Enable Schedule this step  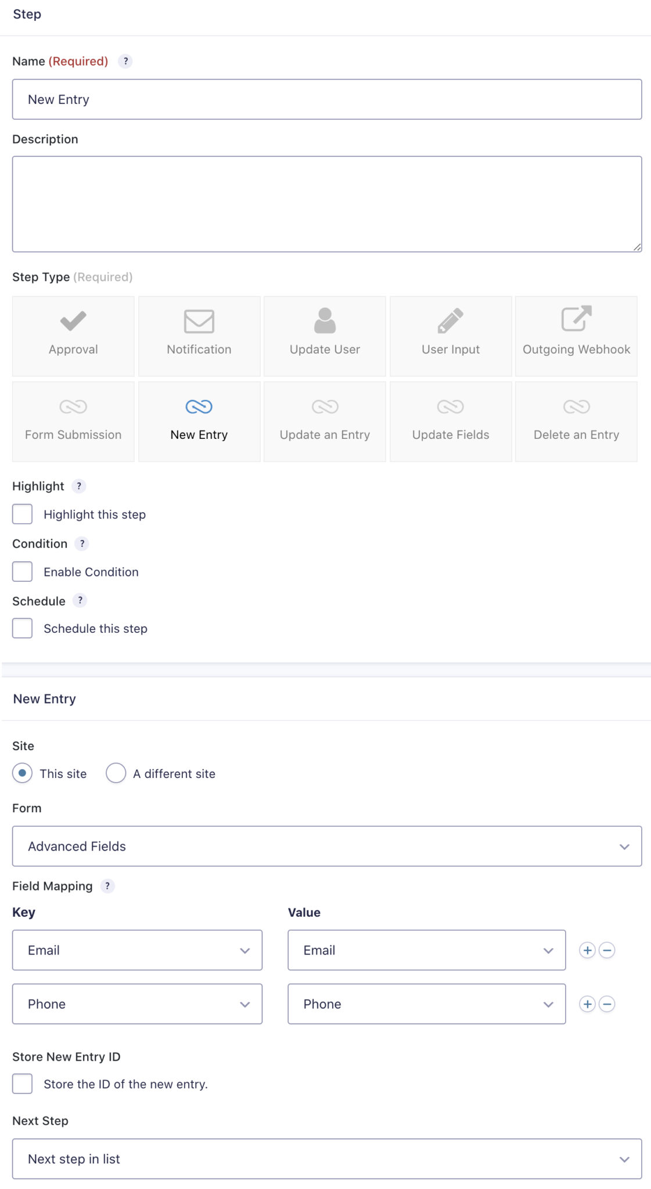(22, 628)
